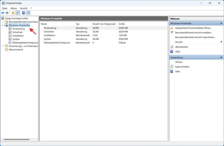
Task: Collapse the Windows-Protokolle tree node
Action: click(x=3, y=25)
